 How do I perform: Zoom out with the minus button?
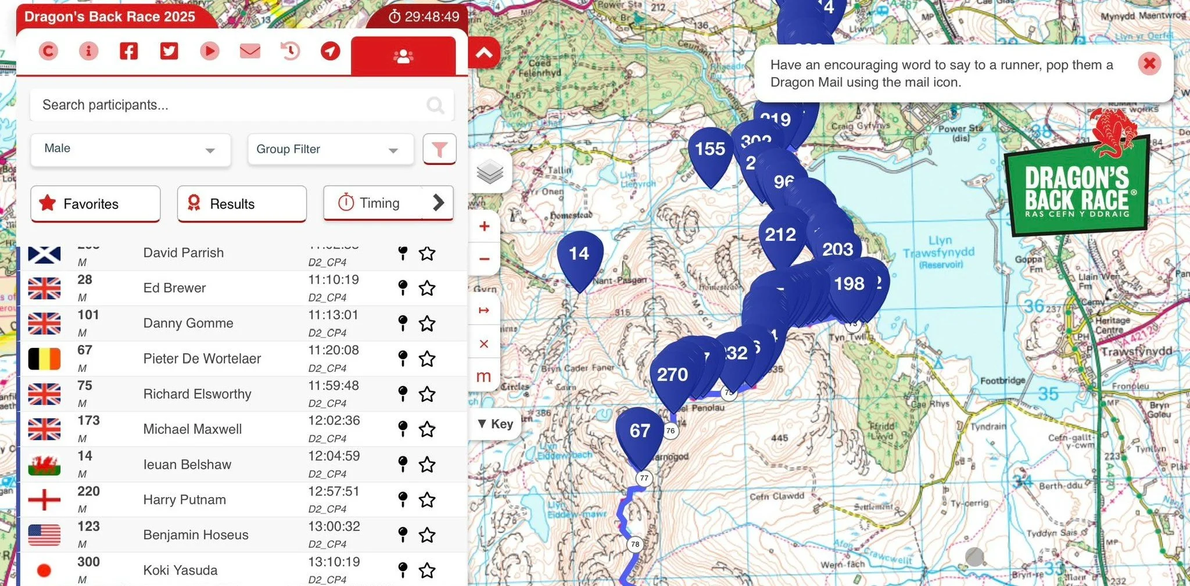484,259
